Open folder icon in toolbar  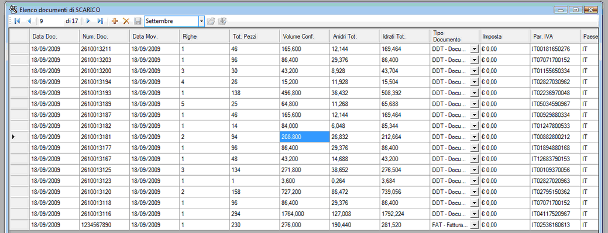coord(211,21)
